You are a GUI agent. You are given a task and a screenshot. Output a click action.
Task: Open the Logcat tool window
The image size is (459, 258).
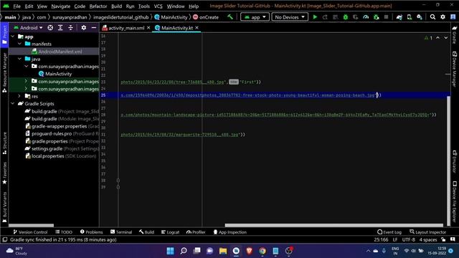tap(170, 232)
